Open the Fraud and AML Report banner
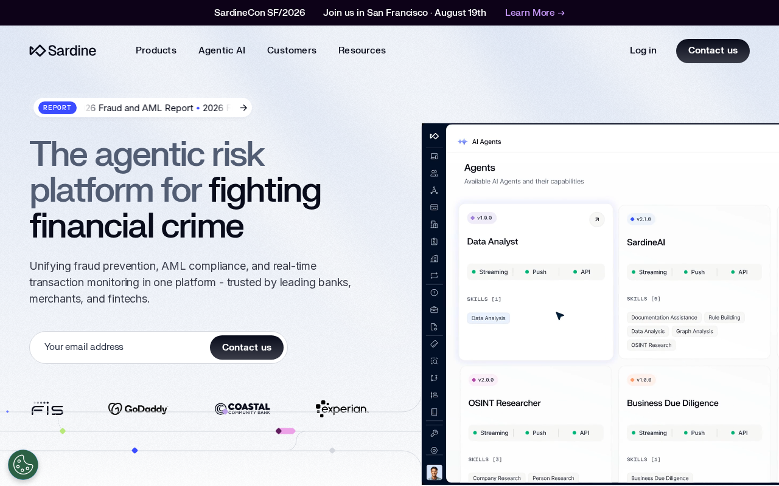Screen dimensions: 779x486 [142, 108]
